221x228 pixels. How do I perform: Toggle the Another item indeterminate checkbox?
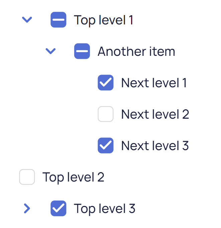(82, 51)
